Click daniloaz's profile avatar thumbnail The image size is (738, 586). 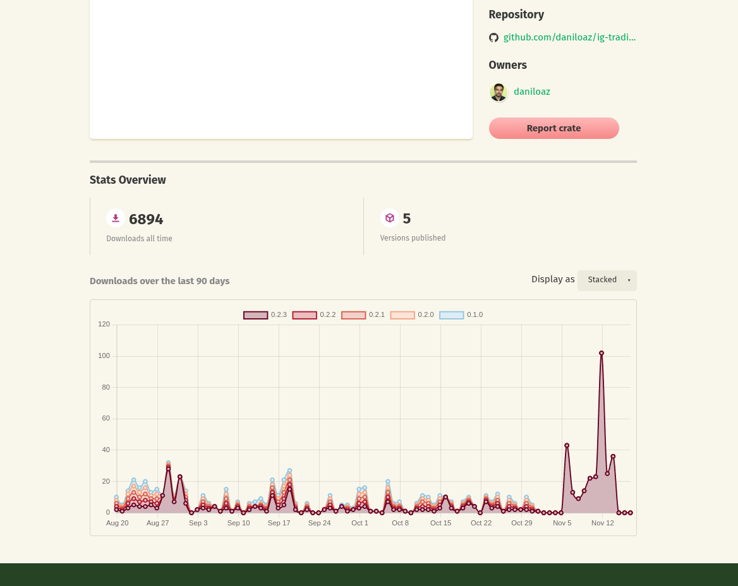pyautogui.click(x=499, y=92)
